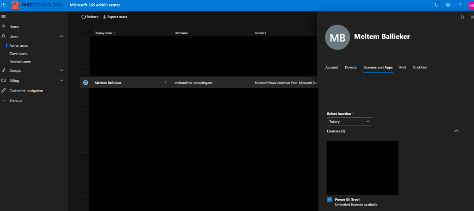Screen dimensions: 474x211
Task: Deselect the Meltem Ballieker row checkmark
Action: 86,82
